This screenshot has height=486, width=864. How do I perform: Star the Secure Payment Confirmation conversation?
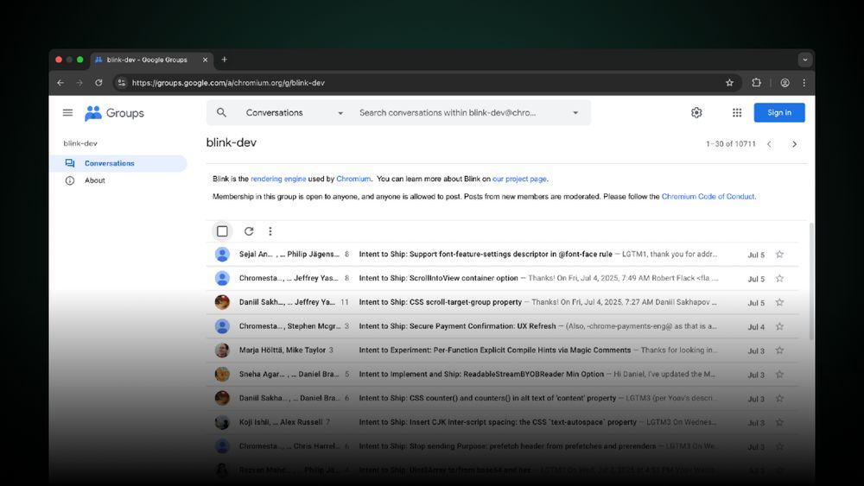click(779, 326)
